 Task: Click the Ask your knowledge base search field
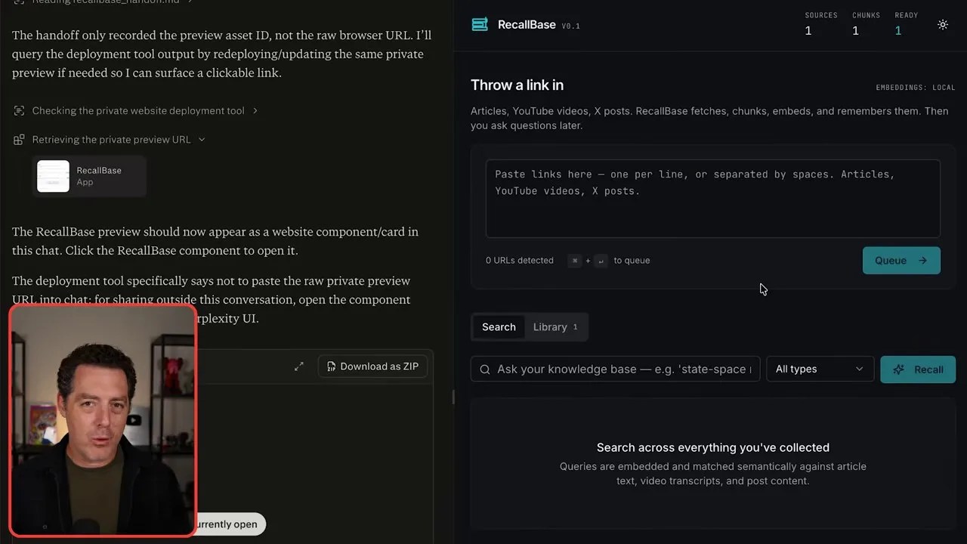(616, 369)
